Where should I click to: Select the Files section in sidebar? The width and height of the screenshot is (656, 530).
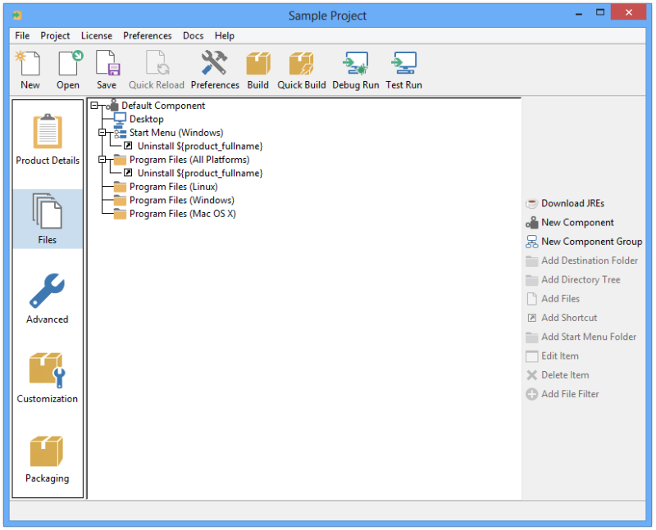click(48, 219)
